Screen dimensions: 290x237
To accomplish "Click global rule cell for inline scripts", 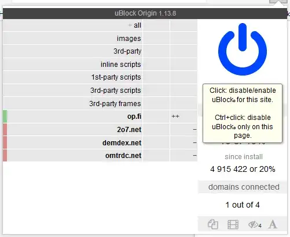I will pos(156,65).
